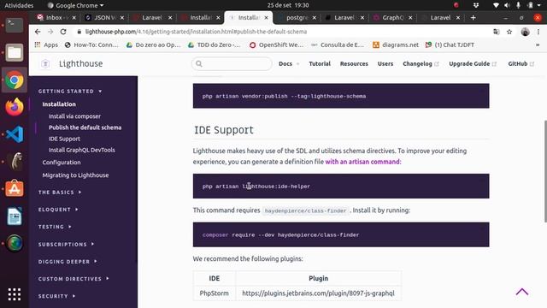Show more bookmarks chevron
The image size is (547, 308).
point(538,44)
